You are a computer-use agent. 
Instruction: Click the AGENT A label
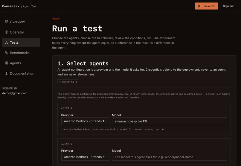pos(67,108)
